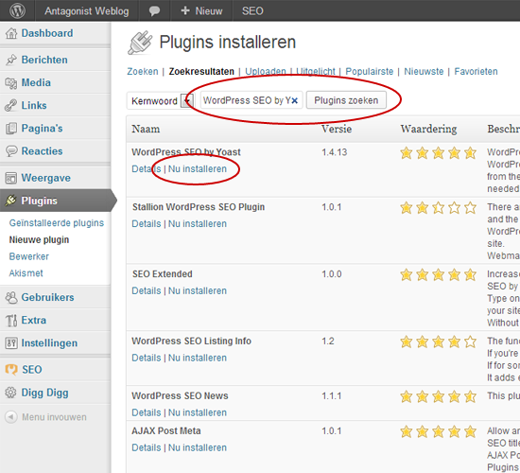Open Reacties sidebar section

click(42, 151)
